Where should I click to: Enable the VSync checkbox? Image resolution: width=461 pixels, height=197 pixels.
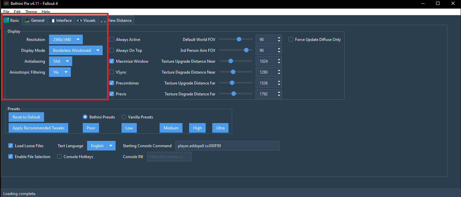click(112, 72)
